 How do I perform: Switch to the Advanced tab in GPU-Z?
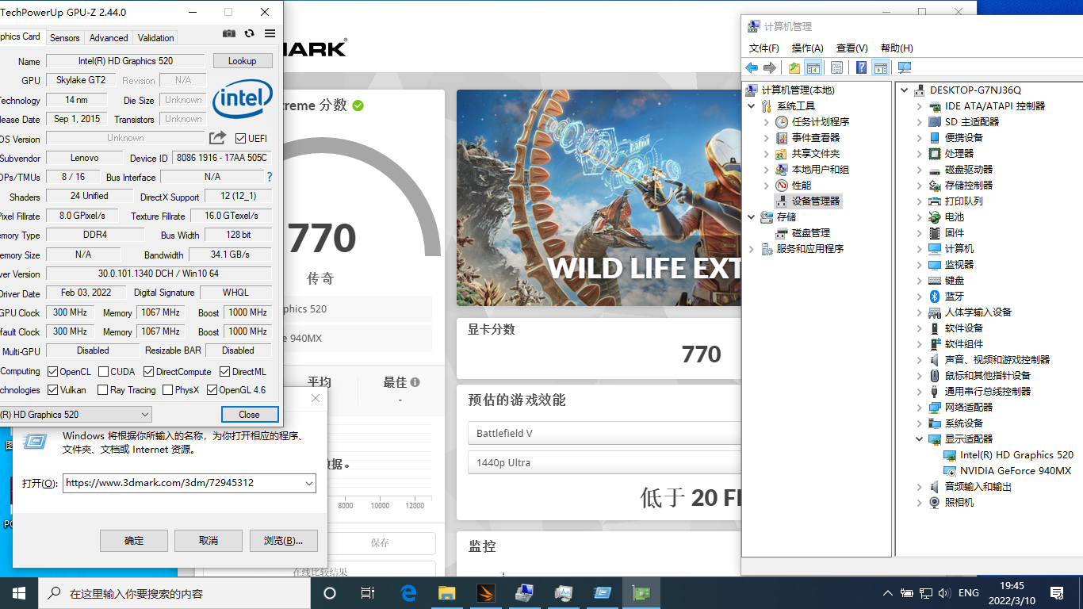coord(109,37)
